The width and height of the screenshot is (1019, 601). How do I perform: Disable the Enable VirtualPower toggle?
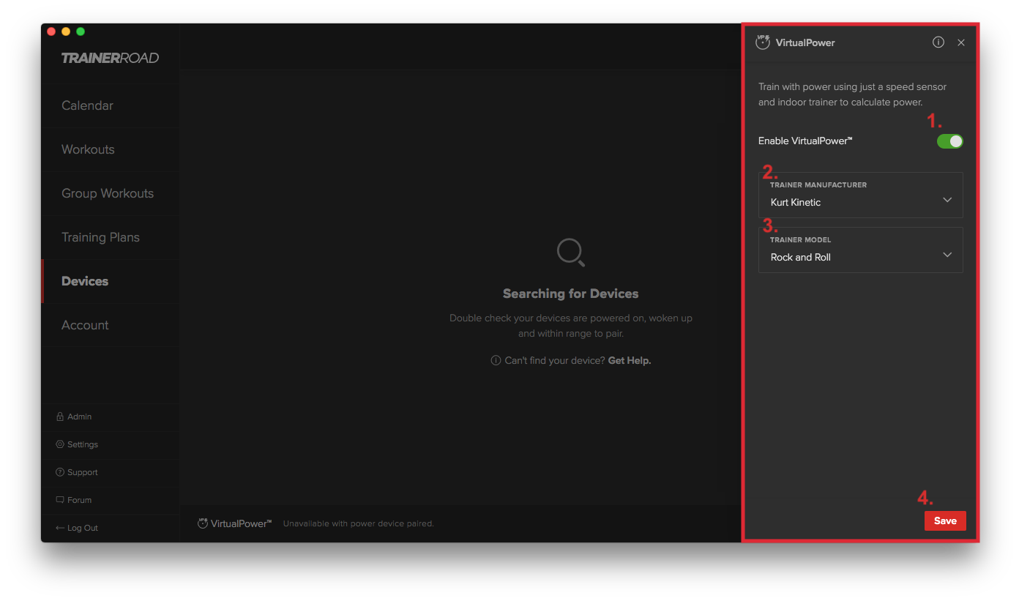click(x=949, y=141)
